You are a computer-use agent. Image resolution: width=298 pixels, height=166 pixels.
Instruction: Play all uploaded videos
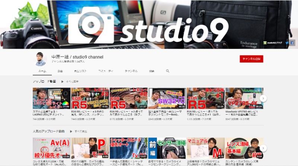(x=70, y=82)
